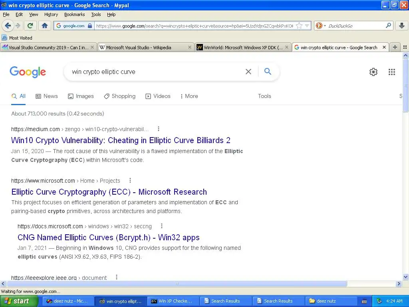Select the Videos results tab

(158, 96)
